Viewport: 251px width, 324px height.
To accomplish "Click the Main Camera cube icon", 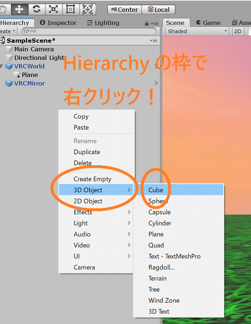I will (x=9, y=49).
